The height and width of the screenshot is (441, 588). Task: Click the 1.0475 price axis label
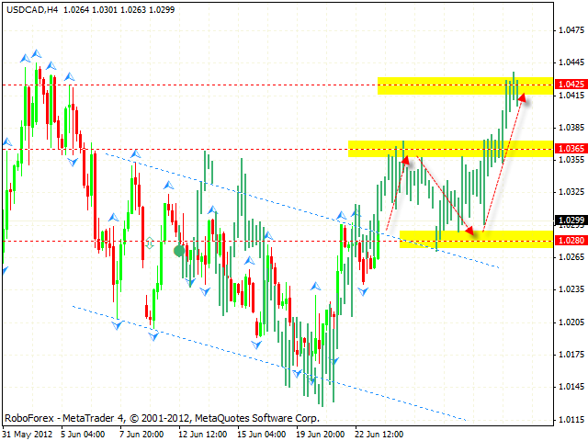click(571, 30)
